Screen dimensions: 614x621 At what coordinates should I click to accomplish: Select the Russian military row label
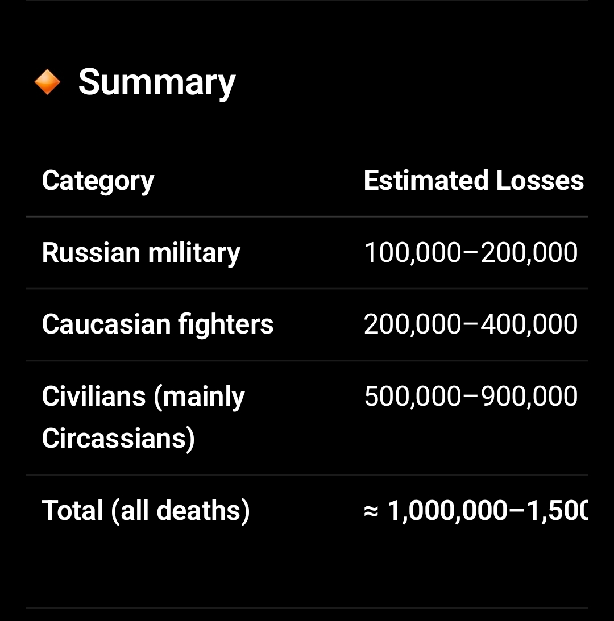pyautogui.click(x=141, y=253)
